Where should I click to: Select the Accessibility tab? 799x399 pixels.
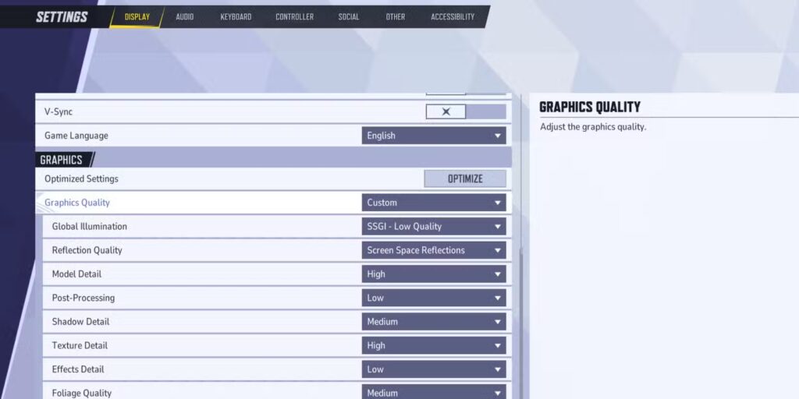(453, 17)
